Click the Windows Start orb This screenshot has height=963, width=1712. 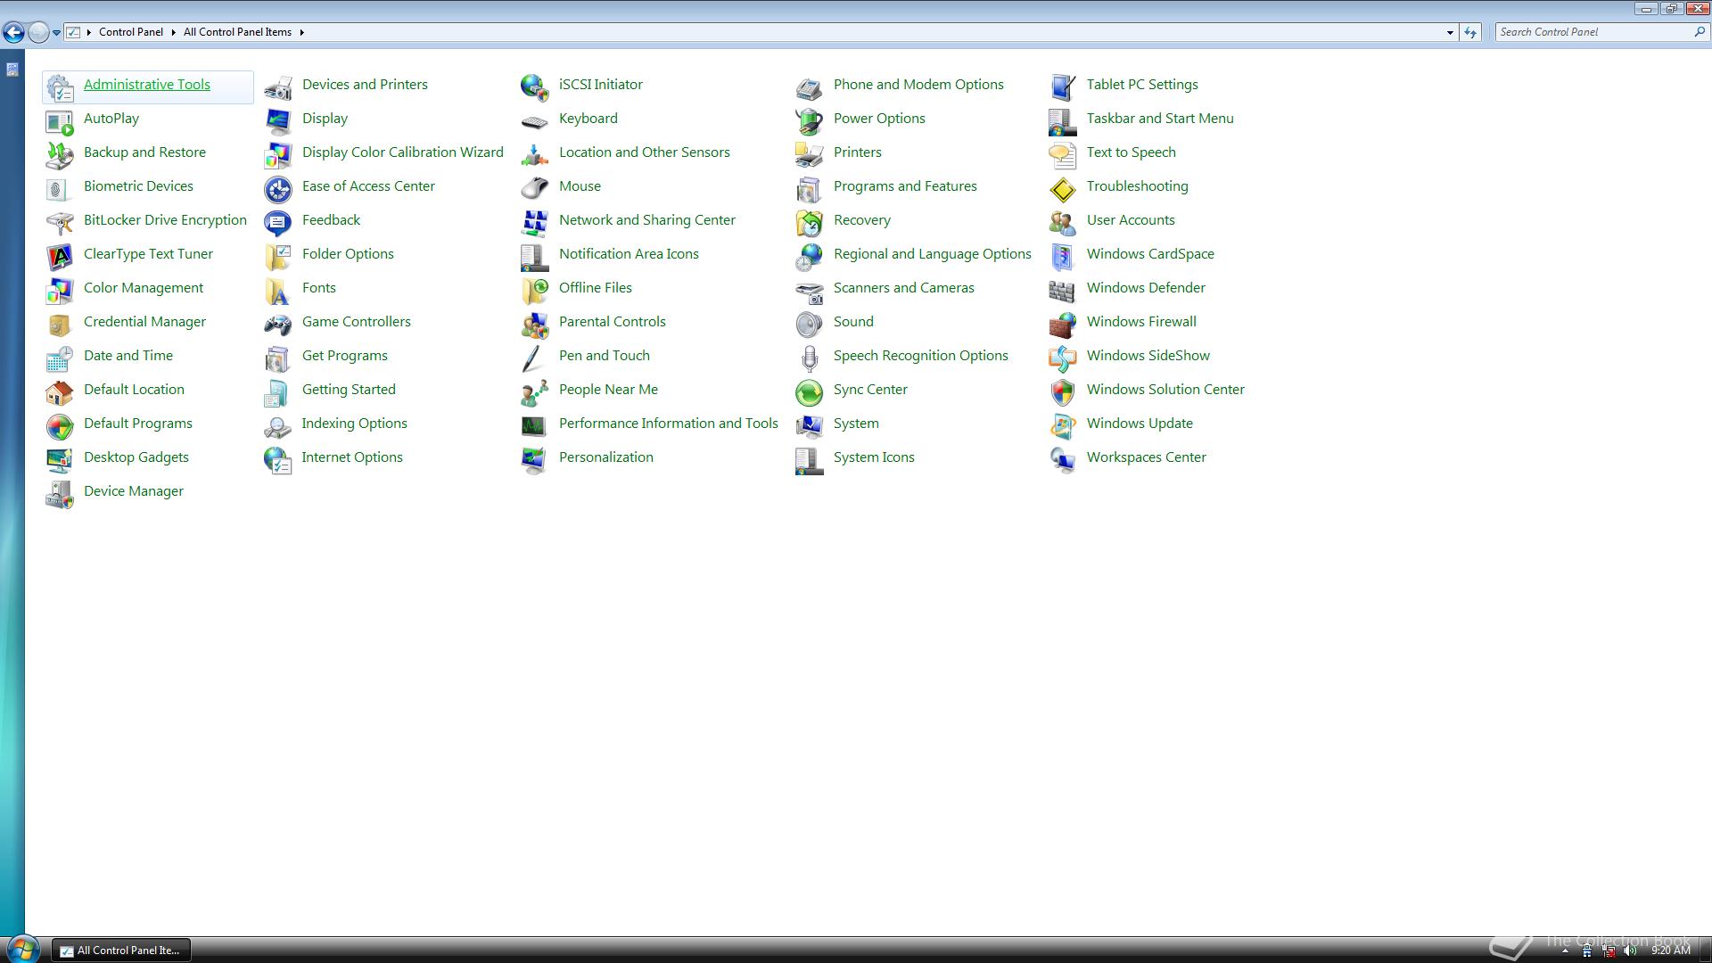(x=22, y=949)
